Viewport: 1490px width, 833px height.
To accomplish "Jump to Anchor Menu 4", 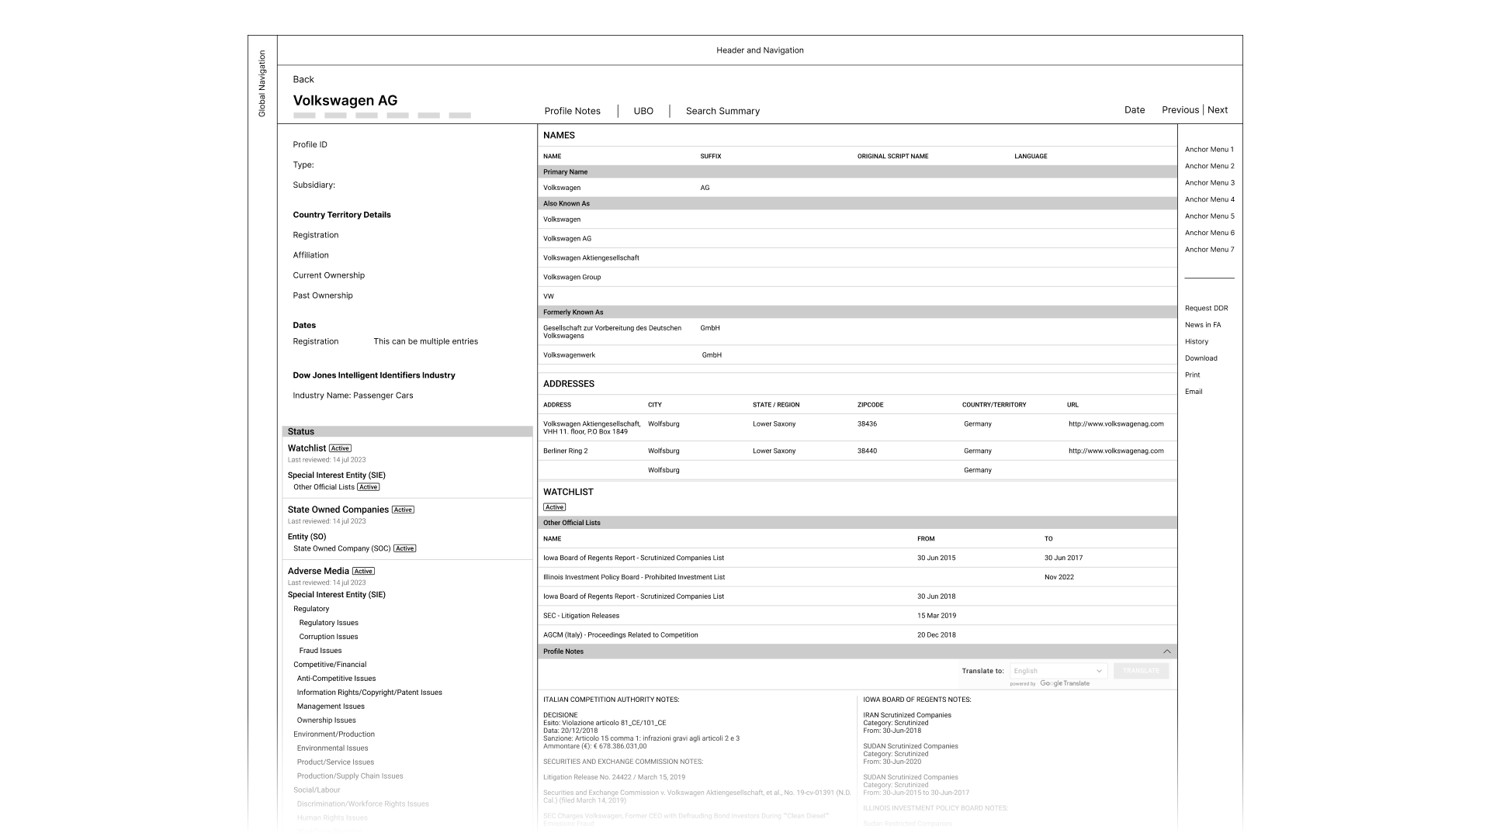I will (x=1209, y=199).
